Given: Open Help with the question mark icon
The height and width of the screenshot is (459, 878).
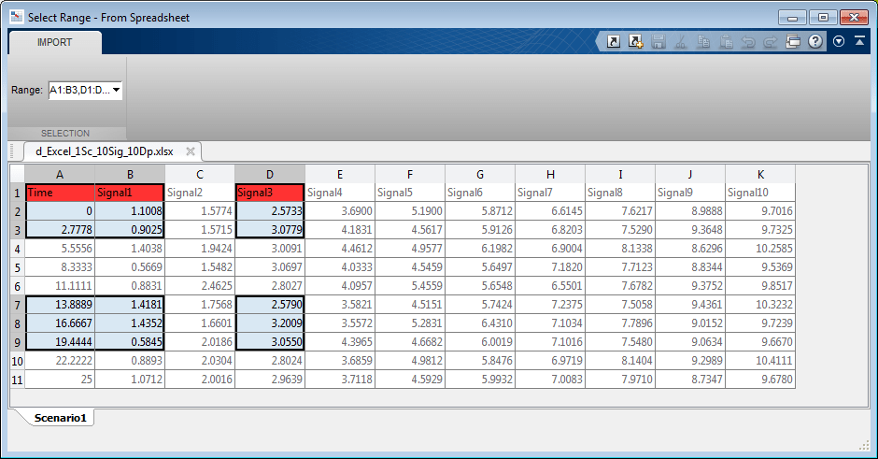Looking at the screenshot, I should pyautogui.click(x=815, y=41).
